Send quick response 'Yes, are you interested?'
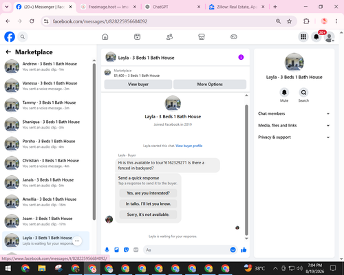The height and width of the screenshot is (275, 344). coord(148,193)
